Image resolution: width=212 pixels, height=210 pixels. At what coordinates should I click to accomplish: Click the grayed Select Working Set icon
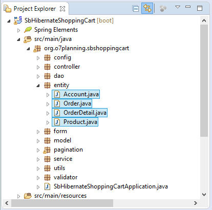163,8
